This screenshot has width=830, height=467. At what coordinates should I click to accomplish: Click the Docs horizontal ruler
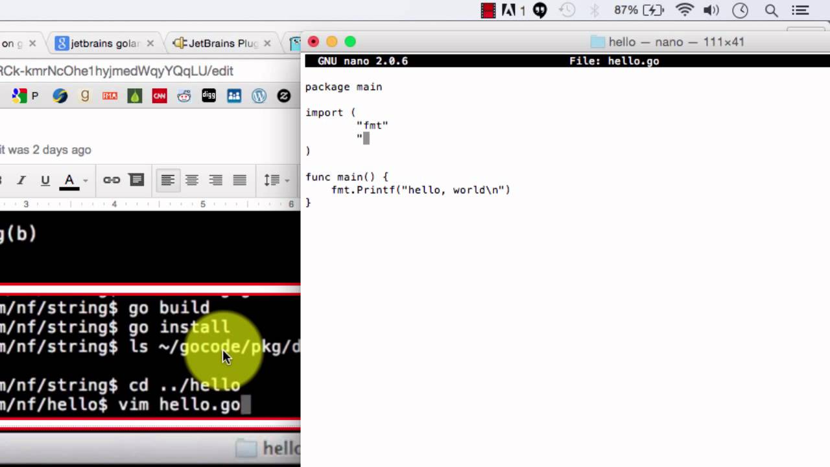[x=150, y=204]
